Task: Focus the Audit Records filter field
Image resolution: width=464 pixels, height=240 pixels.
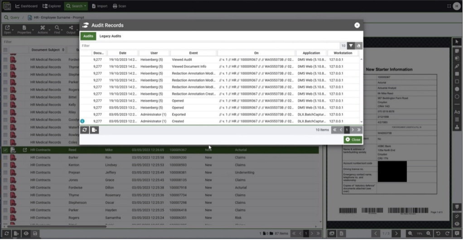Action: (210, 46)
